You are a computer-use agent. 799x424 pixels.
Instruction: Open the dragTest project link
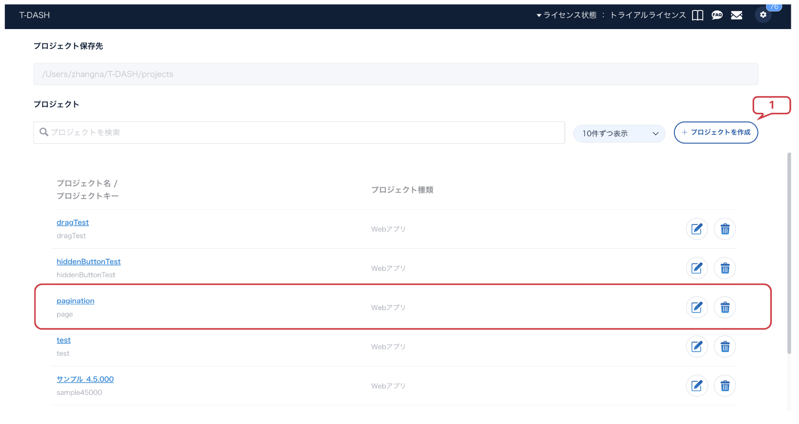click(x=73, y=222)
